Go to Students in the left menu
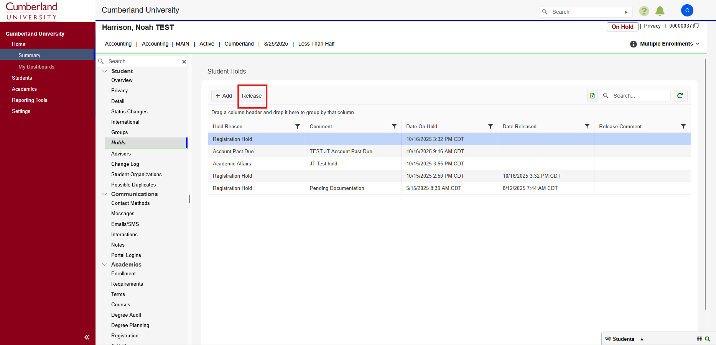The image size is (716, 345). (22, 78)
